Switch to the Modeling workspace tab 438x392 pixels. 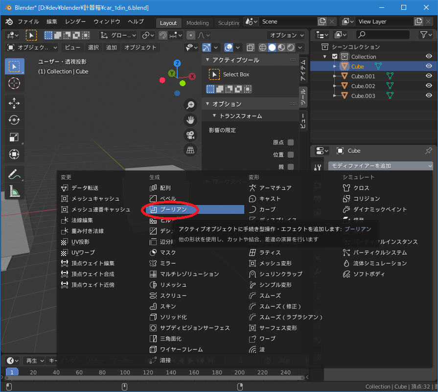point(197,23)
